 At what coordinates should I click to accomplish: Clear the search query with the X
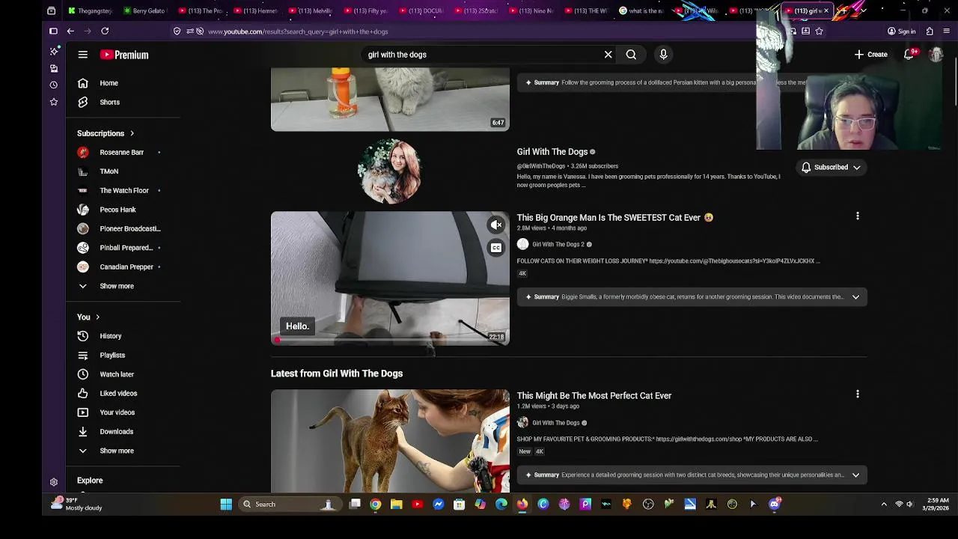click(x=608, y=55)
